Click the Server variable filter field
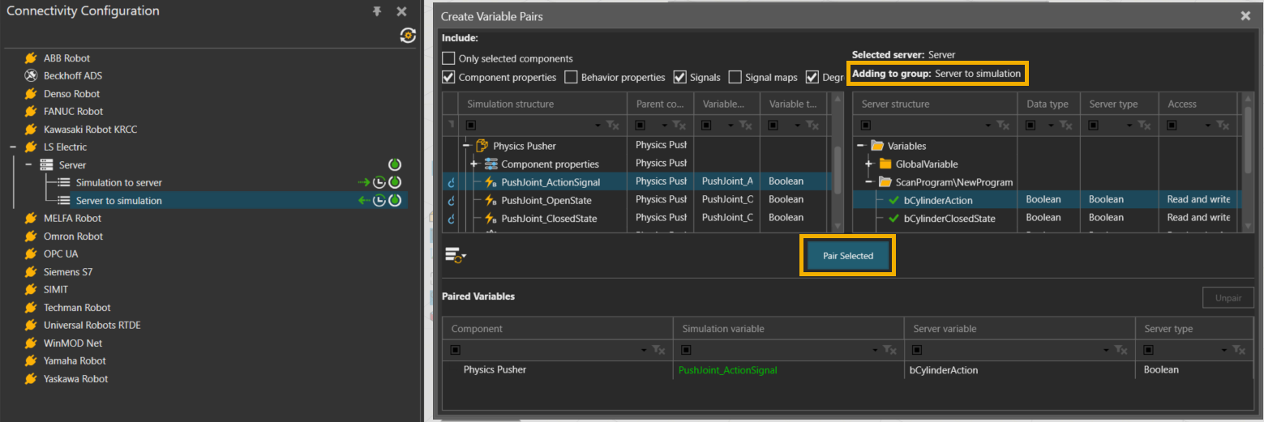 click(x=1005, y=350)
